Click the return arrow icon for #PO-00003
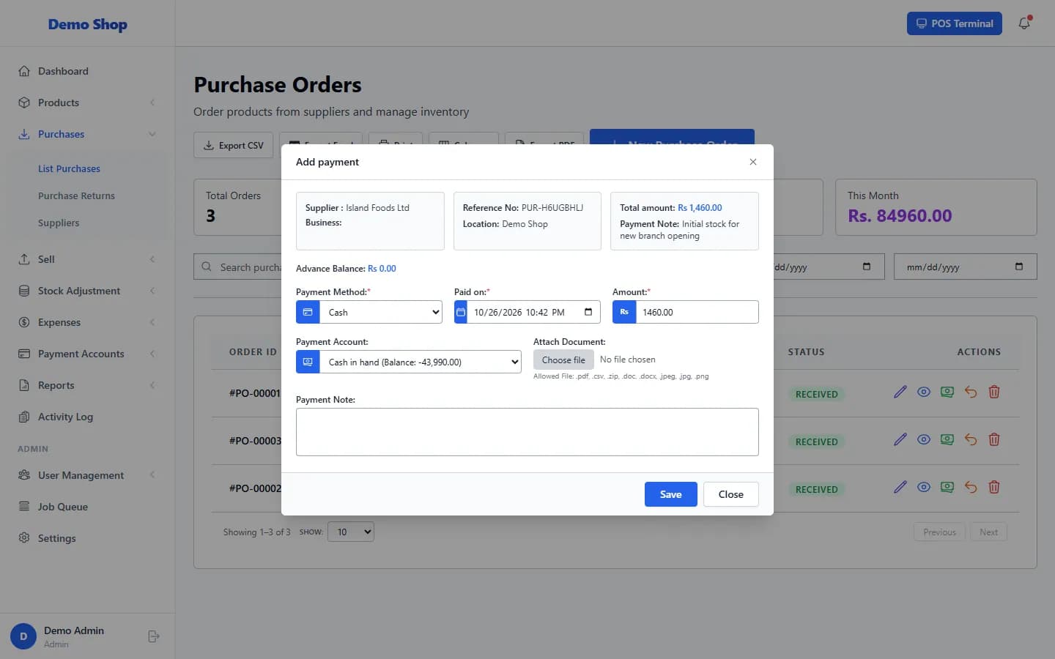Image resolution: width=1055 pixels, height=659 pixels. point(971,439)
